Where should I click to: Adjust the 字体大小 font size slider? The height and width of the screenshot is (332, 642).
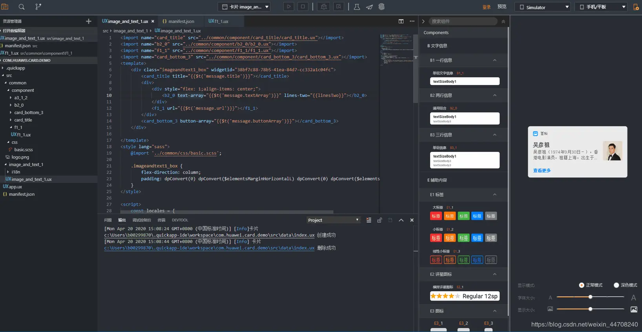(x=590, y=297)
